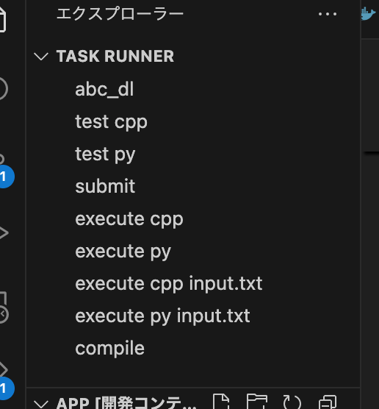Open the Run and Debug activity bar icon
The width and height of the screenshot is (379, 409).
click(x=3, y=232)
